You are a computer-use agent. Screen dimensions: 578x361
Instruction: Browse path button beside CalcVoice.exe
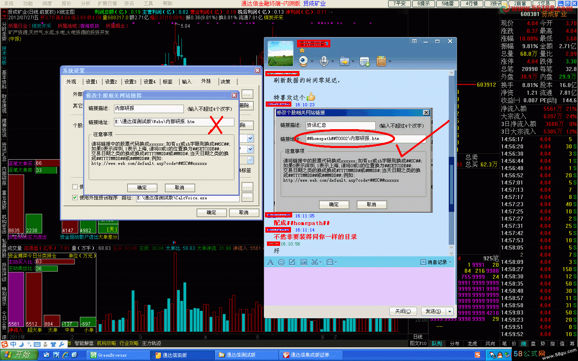click(x=248, y=198)
